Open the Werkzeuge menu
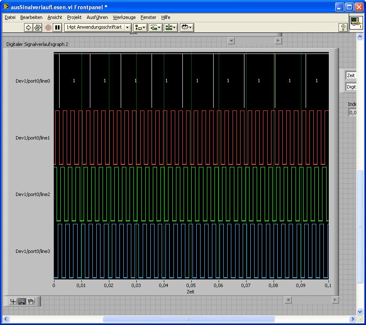Image resolution: width=366 pixels, height=325 pixels. [x=124, y=17]
